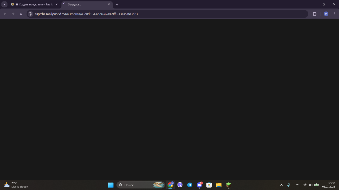Restore down the Chrome window
The height and width of the screenshot is (190, 339).
324,4
